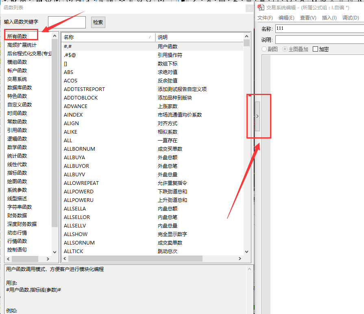Image resolution: width=364 pixels, height=314 pixels.
Task: Select the AINDEX function row
Action: click(x=153, y=115)
